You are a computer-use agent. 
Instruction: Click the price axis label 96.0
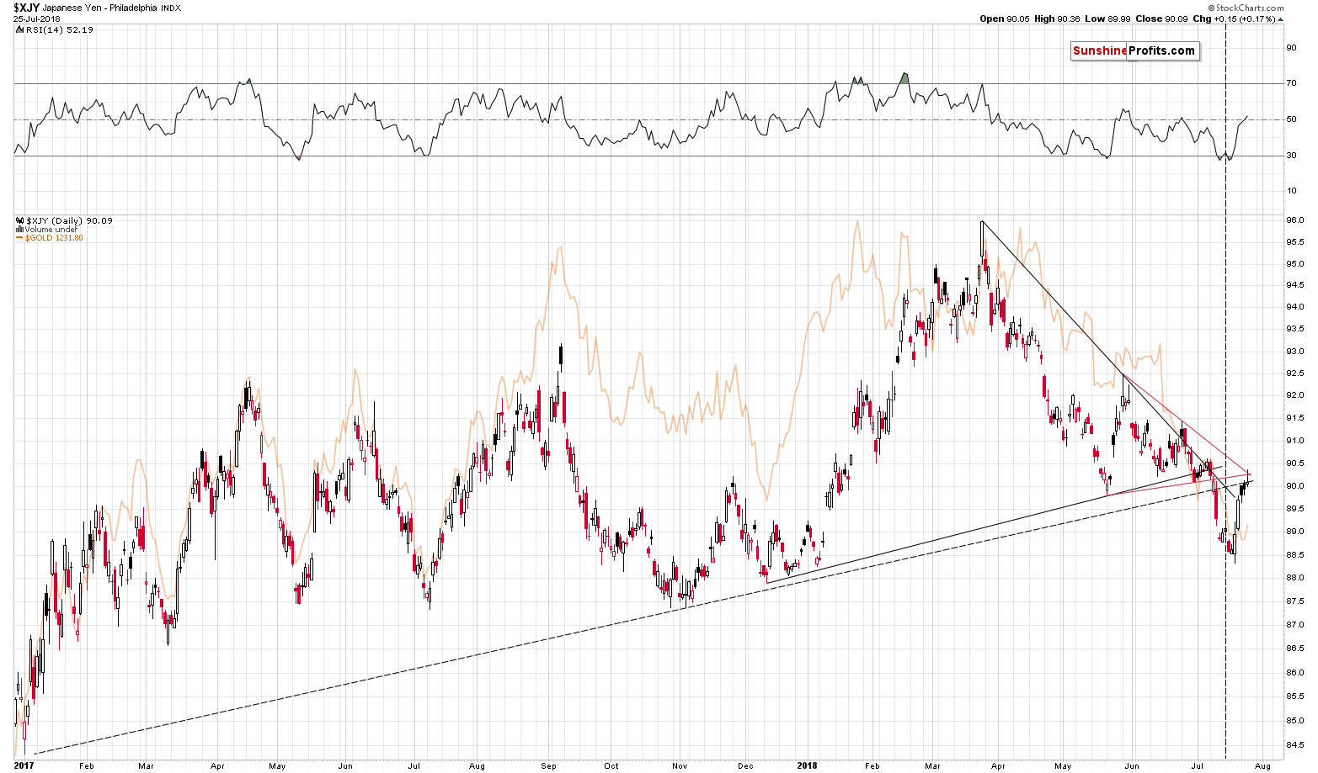[x=1294, y=220]
